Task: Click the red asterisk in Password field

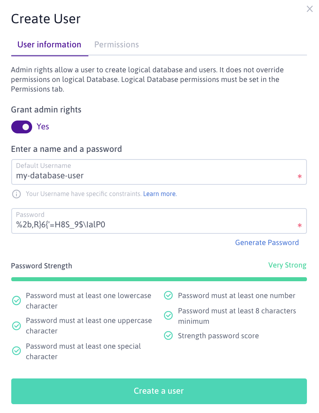Action: [x=299, y=226]
